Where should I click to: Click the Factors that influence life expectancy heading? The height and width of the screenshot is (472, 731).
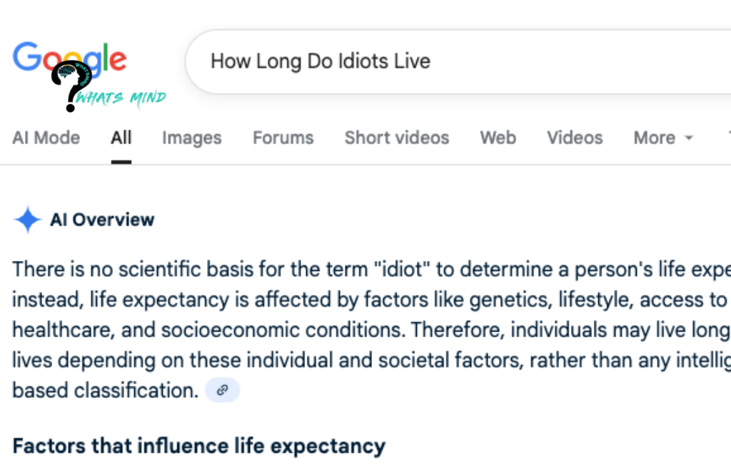pos(198,446)
